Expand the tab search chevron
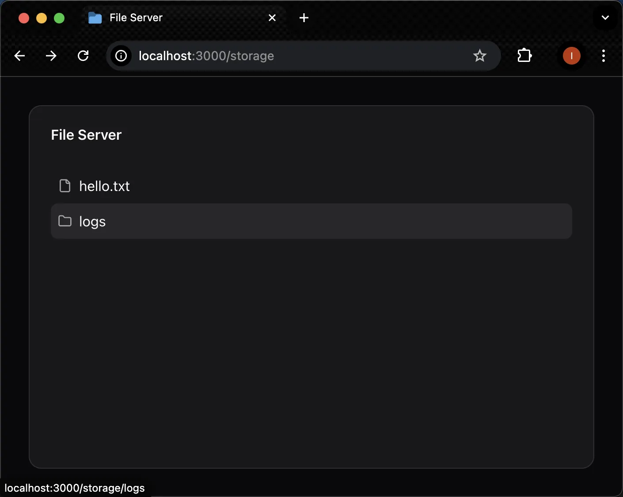 605,18
